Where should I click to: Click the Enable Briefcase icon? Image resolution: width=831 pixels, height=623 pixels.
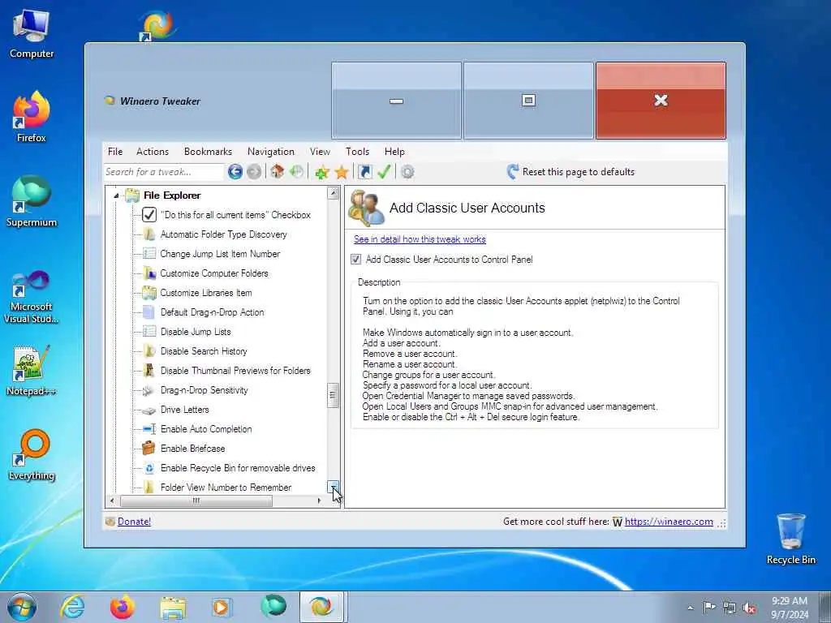149,448
